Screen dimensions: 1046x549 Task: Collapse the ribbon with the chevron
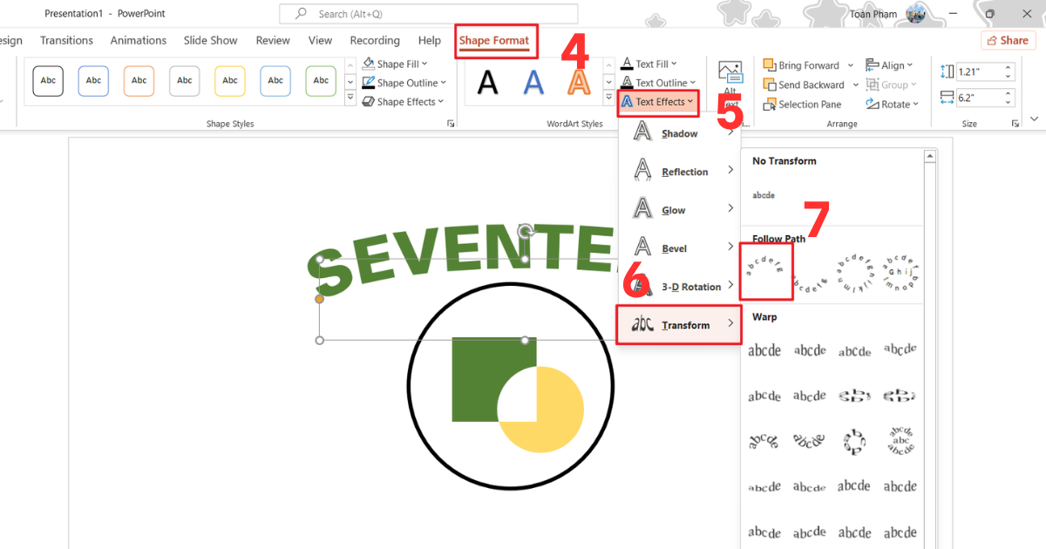pos(1035,119)
